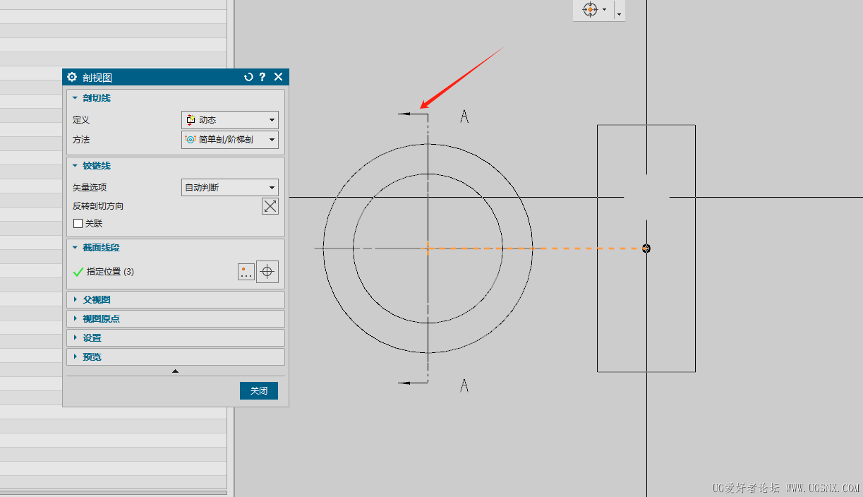Image resolution: width=863 pixels, height=497 pixels.
Task: Click the 反转剖切方向 reverse direction icon
Action: click(x=270, y=206)
